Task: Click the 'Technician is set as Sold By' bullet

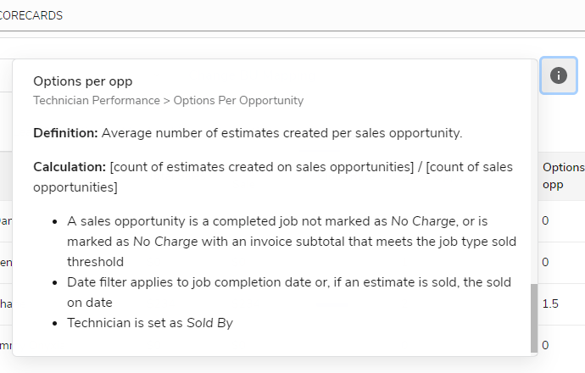Action: [x=150, y=323]
